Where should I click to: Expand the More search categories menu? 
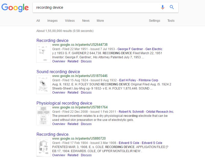point(100,21)
